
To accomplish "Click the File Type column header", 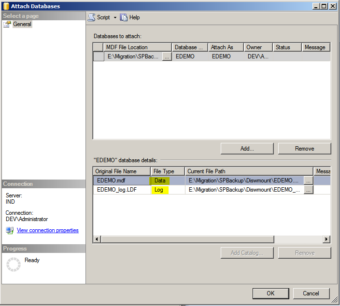I will 168,171.
